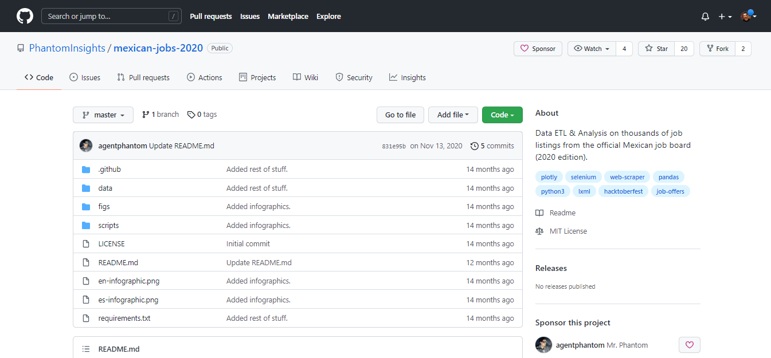Star this repository
Viewport: 771px width, 358px height.
(657, 49)
